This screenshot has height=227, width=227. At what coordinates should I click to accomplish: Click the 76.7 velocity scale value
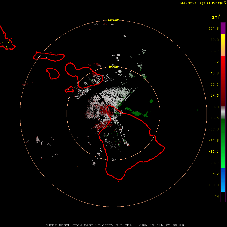point(215,51)
